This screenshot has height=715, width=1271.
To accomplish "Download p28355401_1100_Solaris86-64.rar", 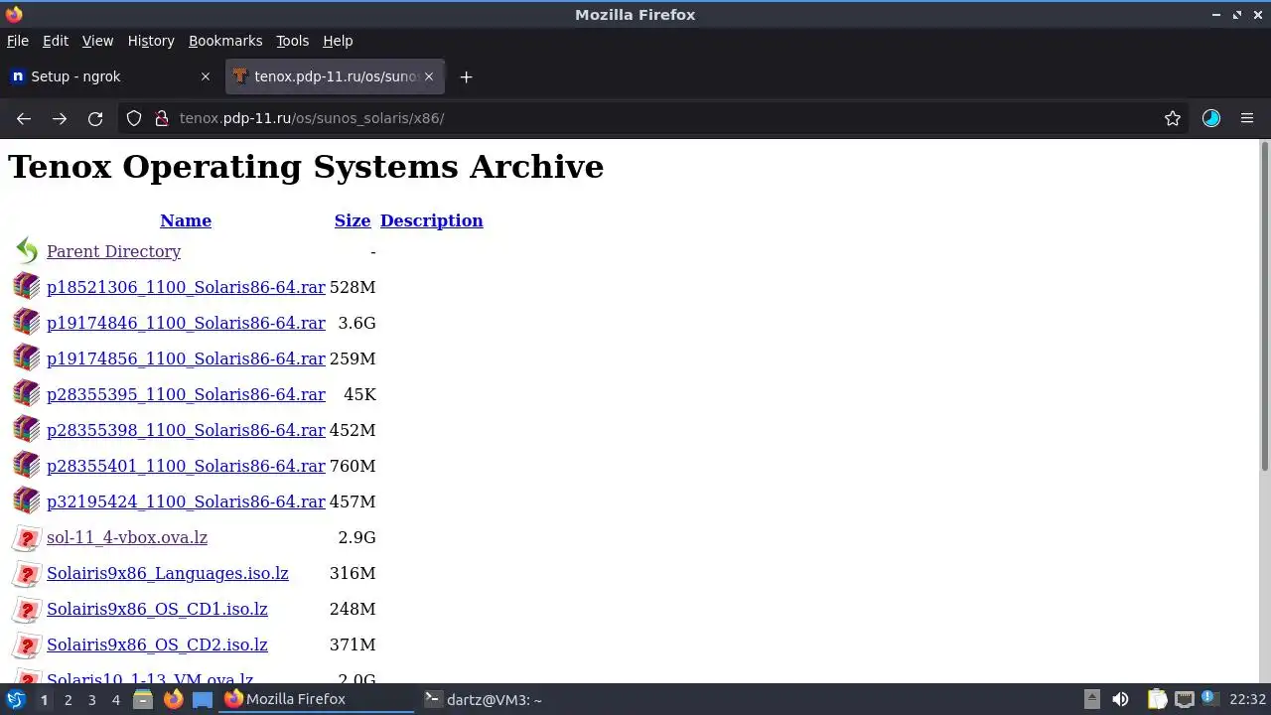I will pos(186,466).
